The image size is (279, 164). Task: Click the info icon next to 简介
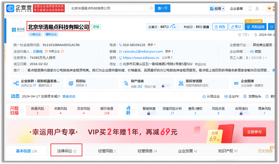click(x=23, y=70)
